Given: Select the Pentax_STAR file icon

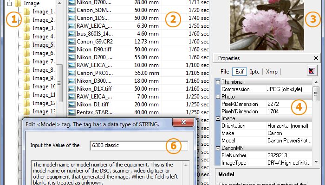Looking at the screenshot, I should (72, 112).
